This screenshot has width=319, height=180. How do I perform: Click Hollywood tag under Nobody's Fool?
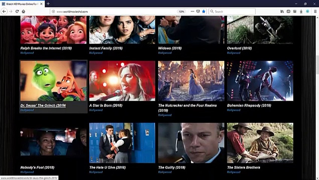[x=27, y=172]
